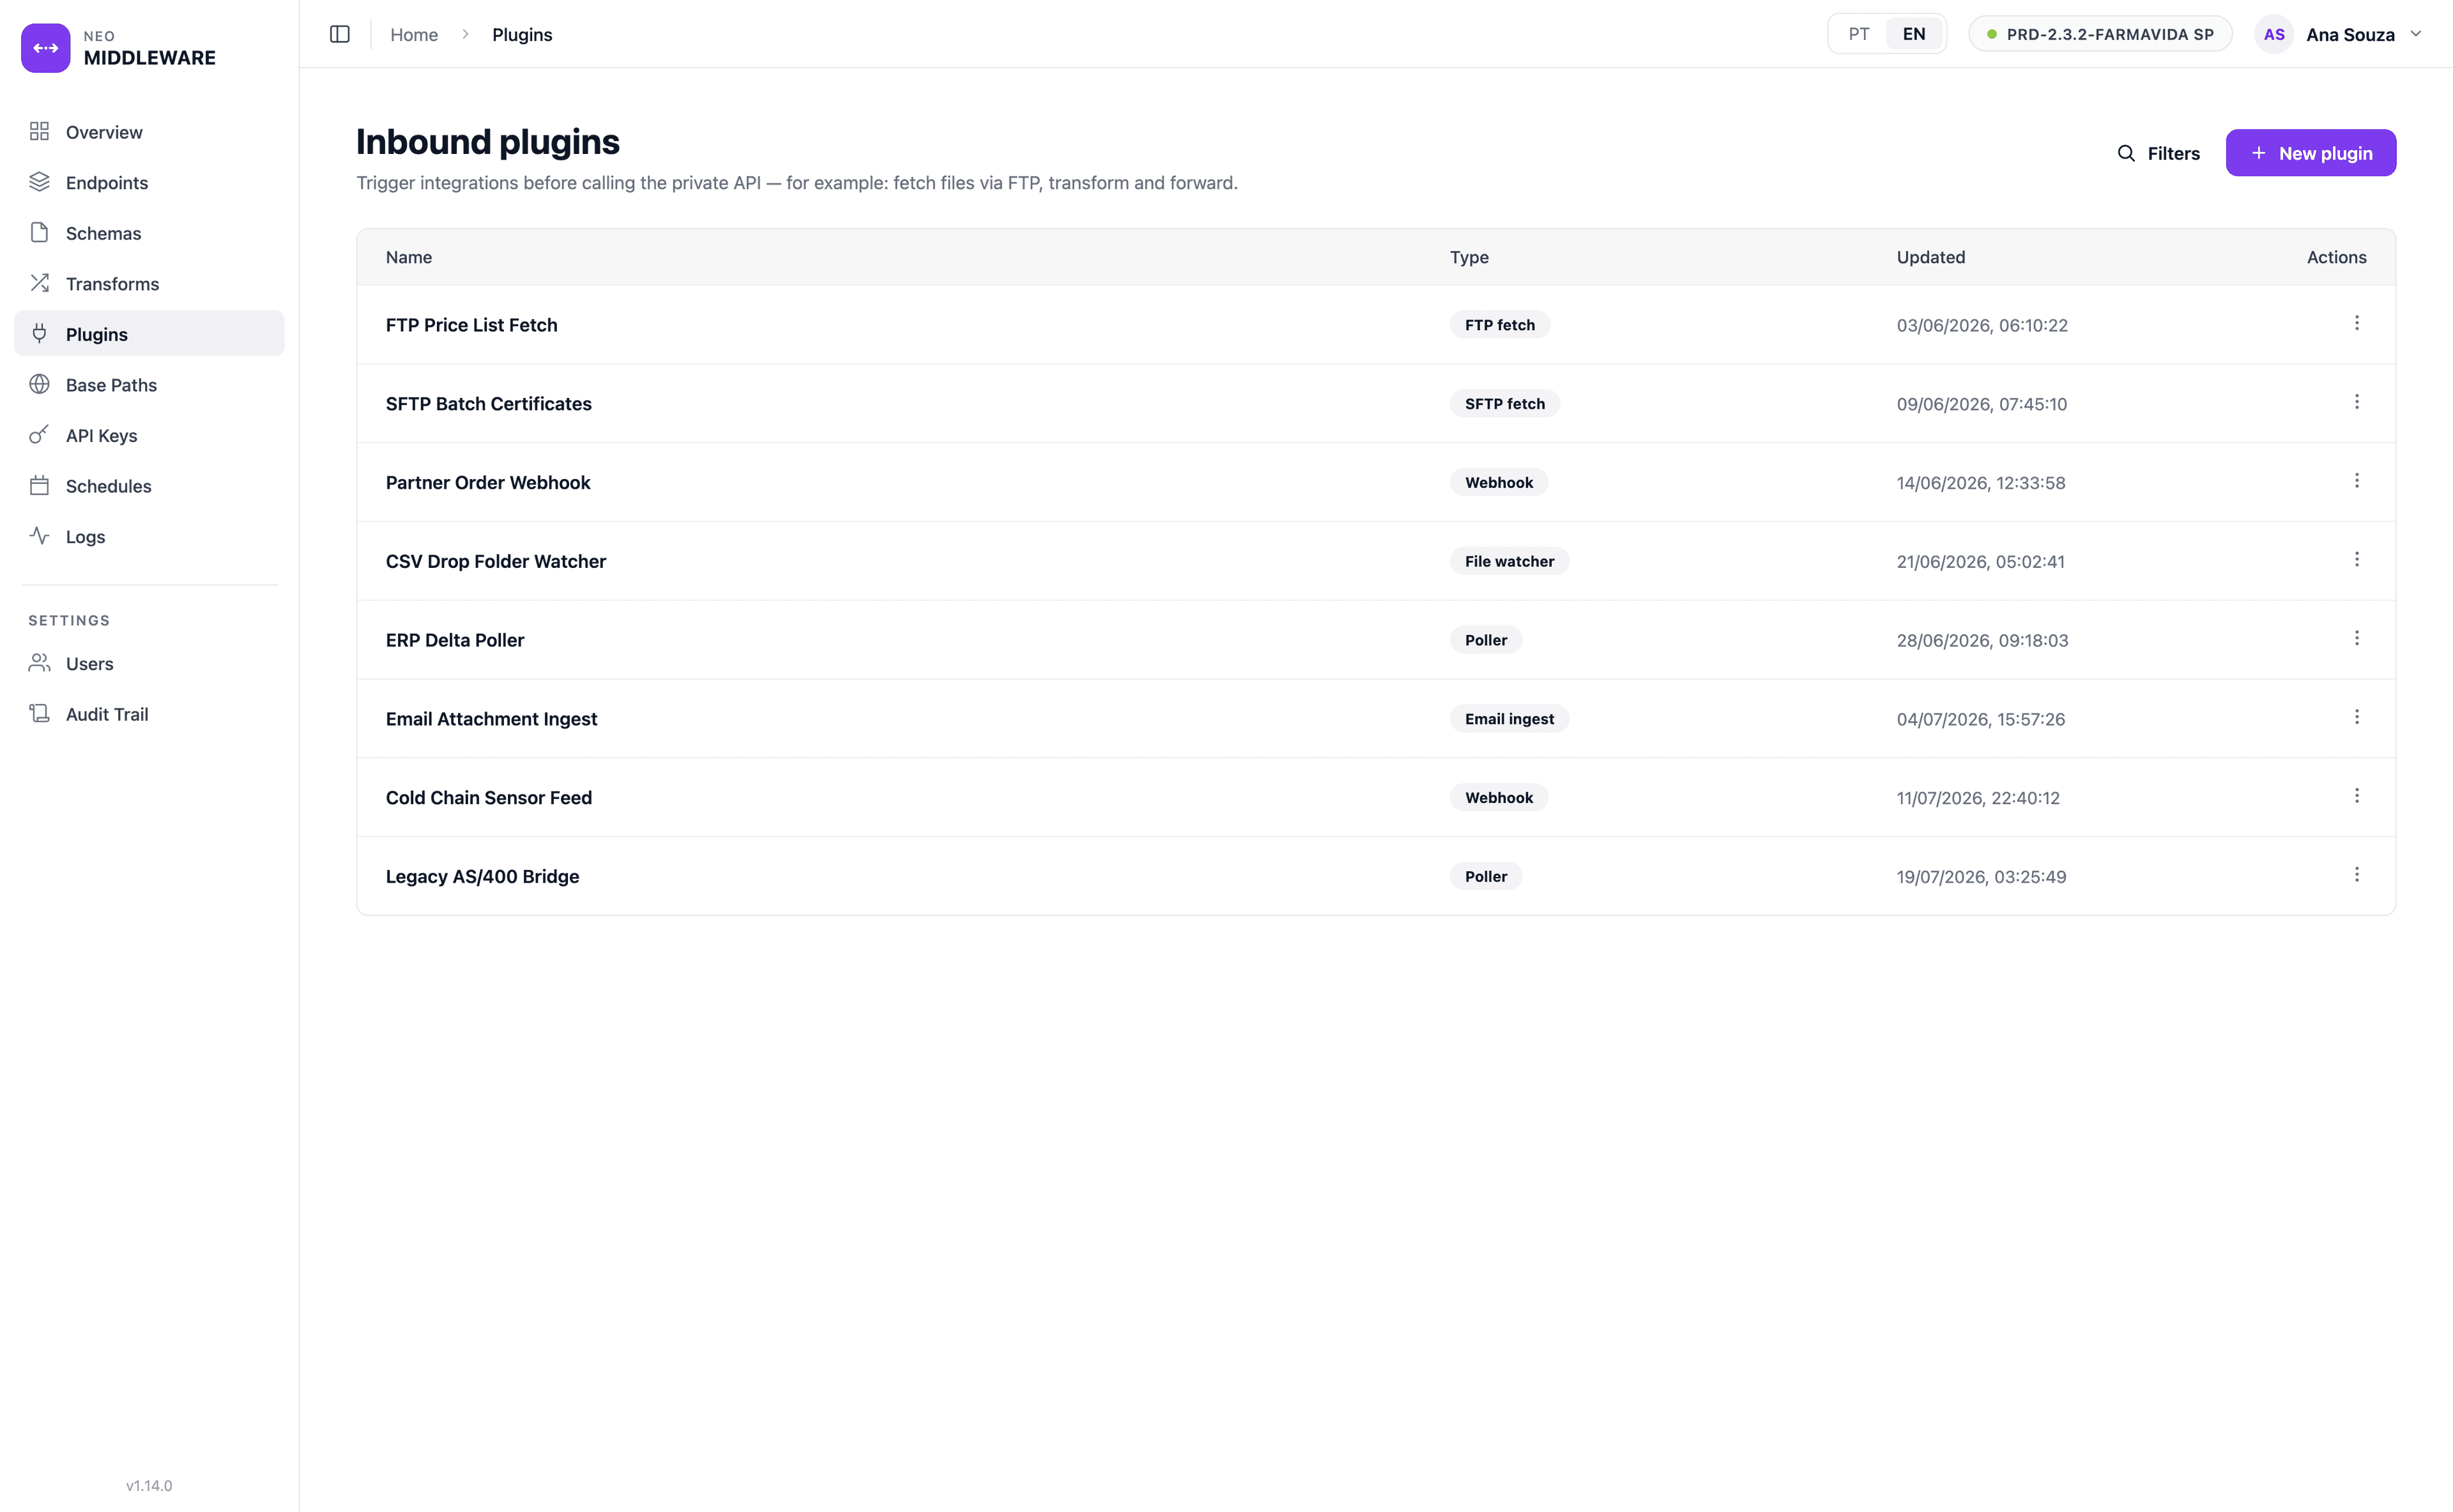
Task: Open actions menu for Cold Chain Sensor Feed
Action: pos(2357,796)
